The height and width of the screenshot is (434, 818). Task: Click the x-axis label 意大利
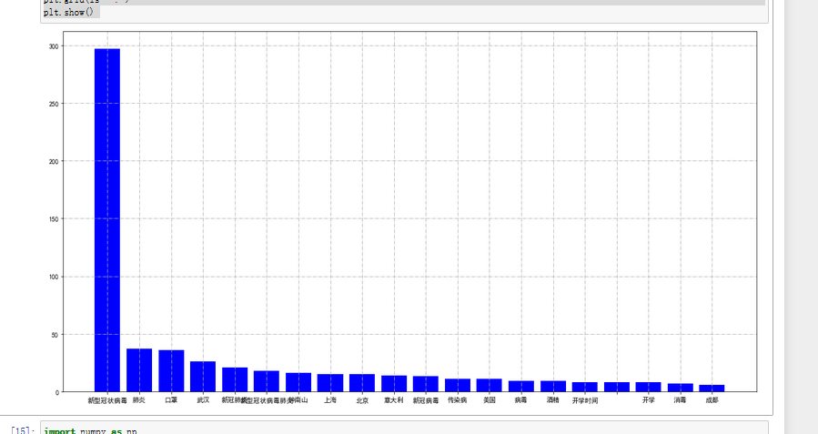tap(394, 400)
